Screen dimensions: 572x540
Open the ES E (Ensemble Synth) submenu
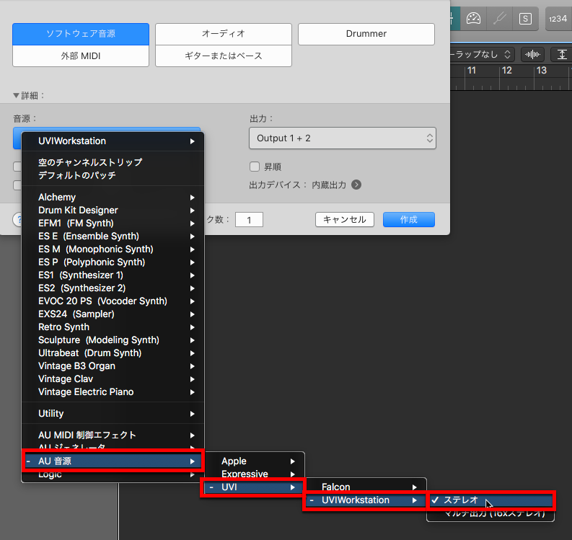113,236
